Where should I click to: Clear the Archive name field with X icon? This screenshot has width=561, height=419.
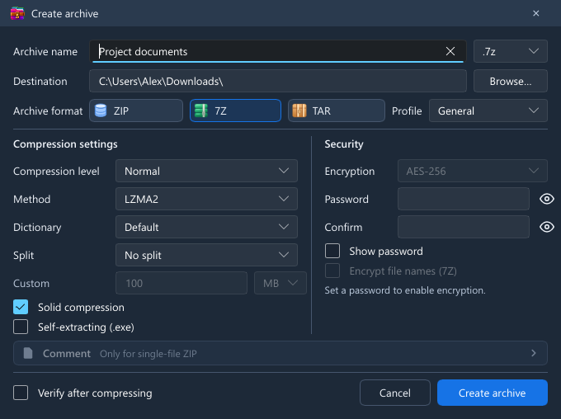click(x=450, y=51)
